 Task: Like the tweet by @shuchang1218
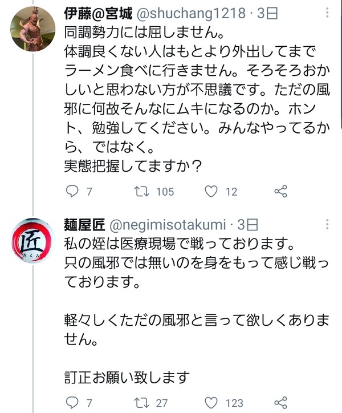coord(211,192)
